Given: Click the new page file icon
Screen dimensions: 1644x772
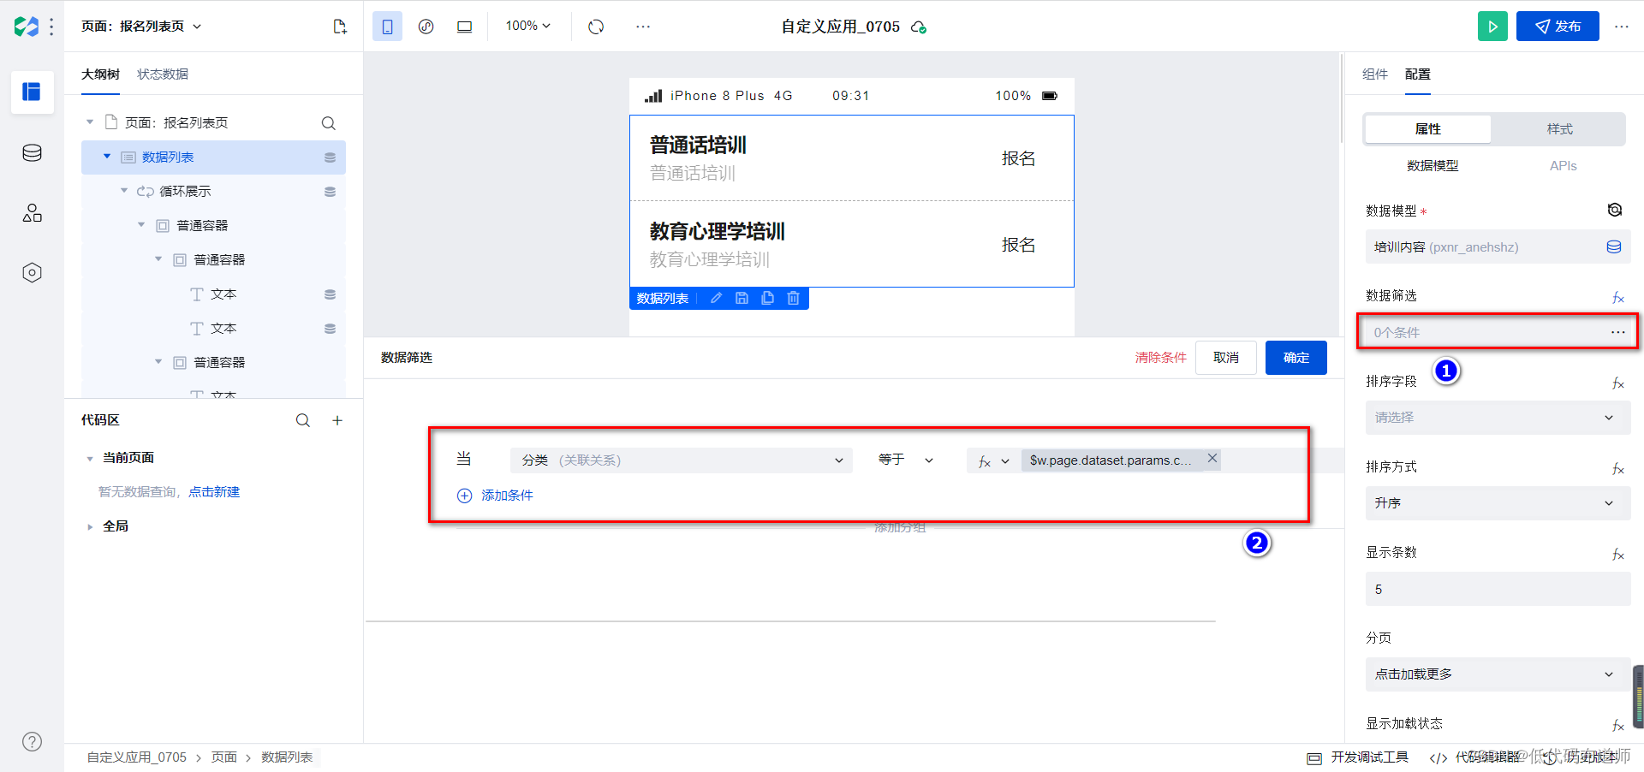Looking at the screenshot, I should point(340,27).
